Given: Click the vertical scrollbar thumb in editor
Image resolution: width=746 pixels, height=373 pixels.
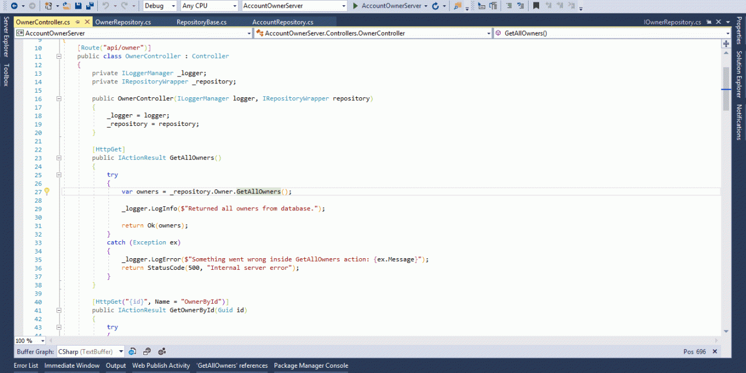Looking at the screenshot, I should coord(726,89).
